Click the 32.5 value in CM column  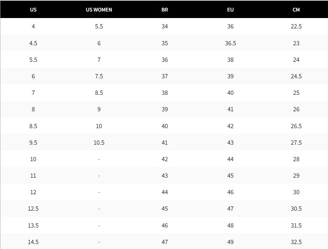tap(296, 242)
